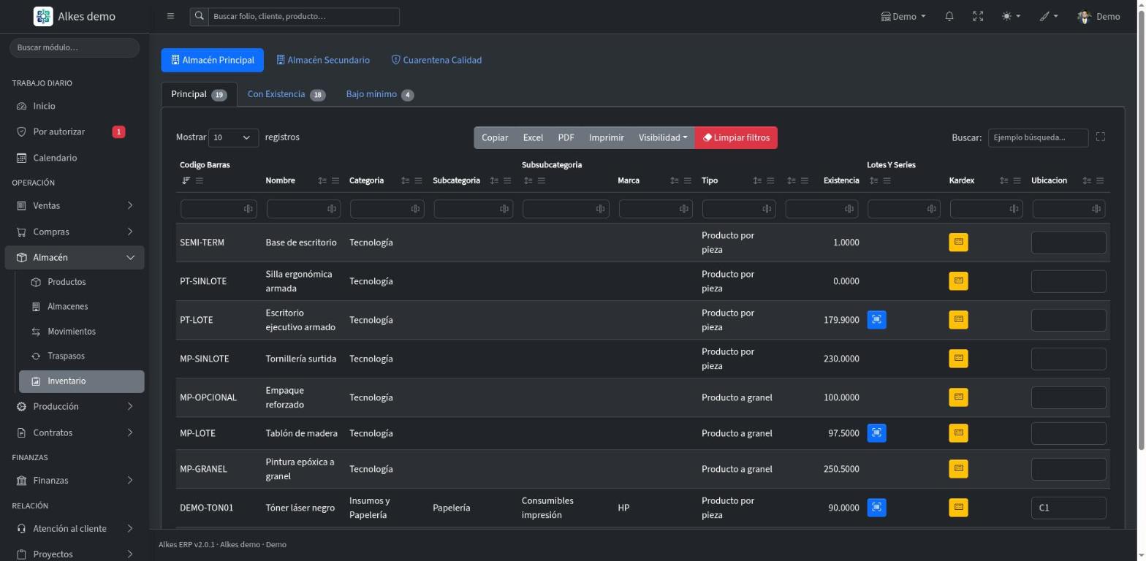Image resolution: width=1146 pixels, height=561 pixels.
Task: Sort table by Nombre column
Action: click(322, 180)
